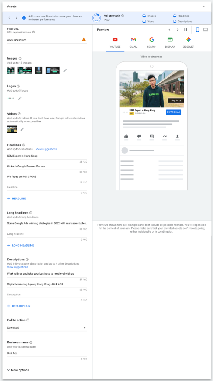Viewport: 213px width, 381px height.
Task: Switch preview to mobile device view
Action: coord(197,30)
